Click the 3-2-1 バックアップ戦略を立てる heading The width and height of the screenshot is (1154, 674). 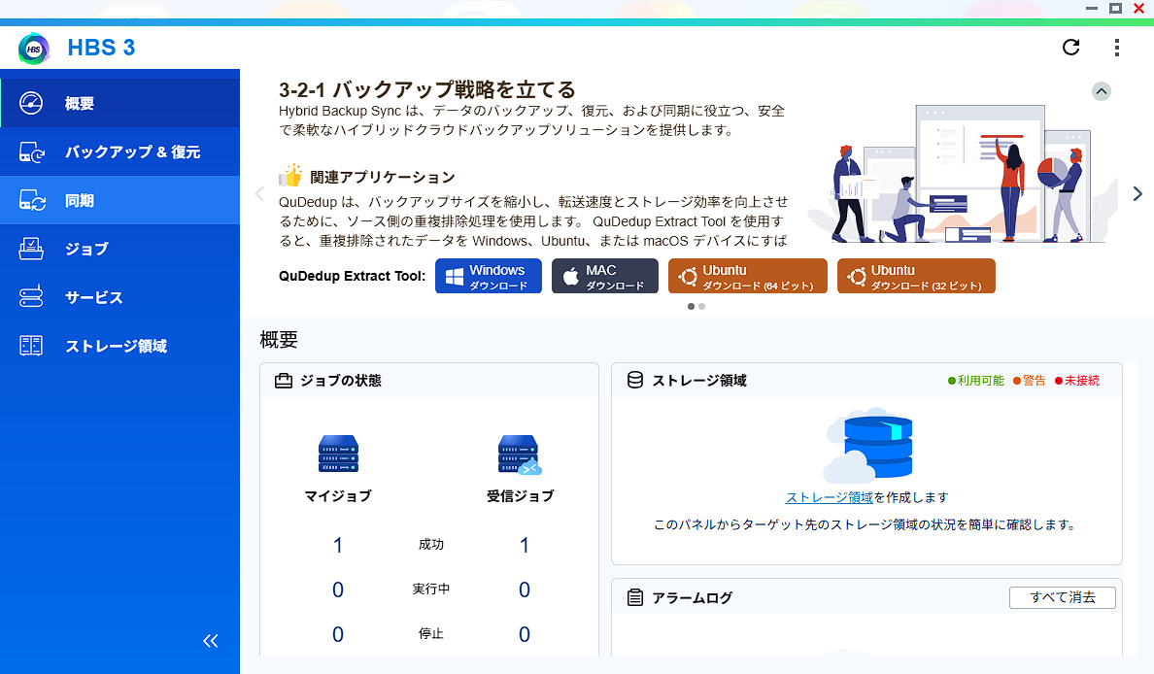(426, 89)
